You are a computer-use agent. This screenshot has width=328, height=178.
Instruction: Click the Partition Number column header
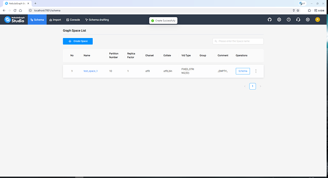(114, 56)
